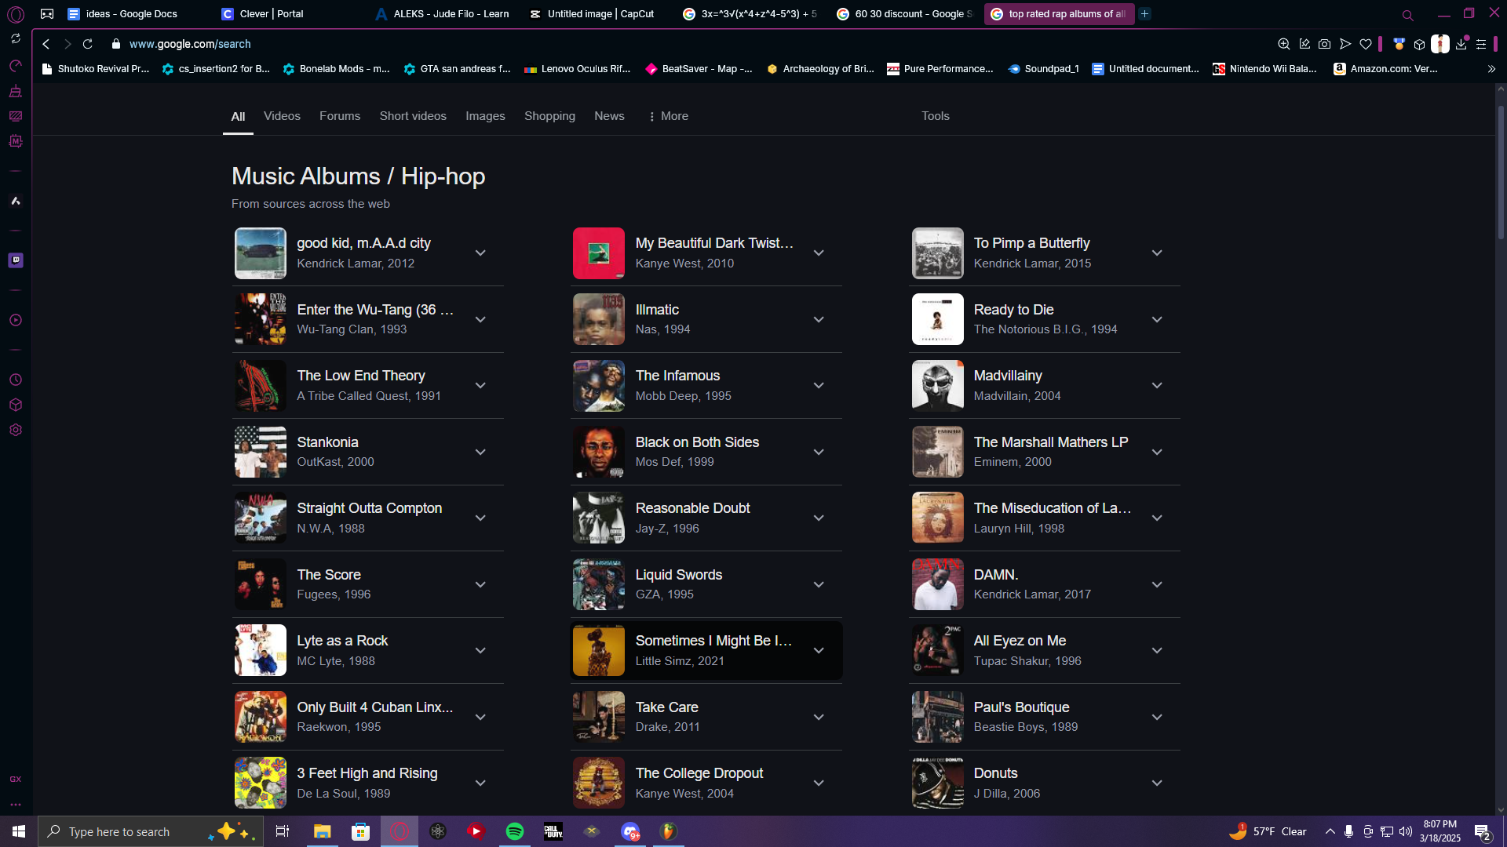Click the Opera GX logo menu
The image size is (1507, 847).
[16, 14]
